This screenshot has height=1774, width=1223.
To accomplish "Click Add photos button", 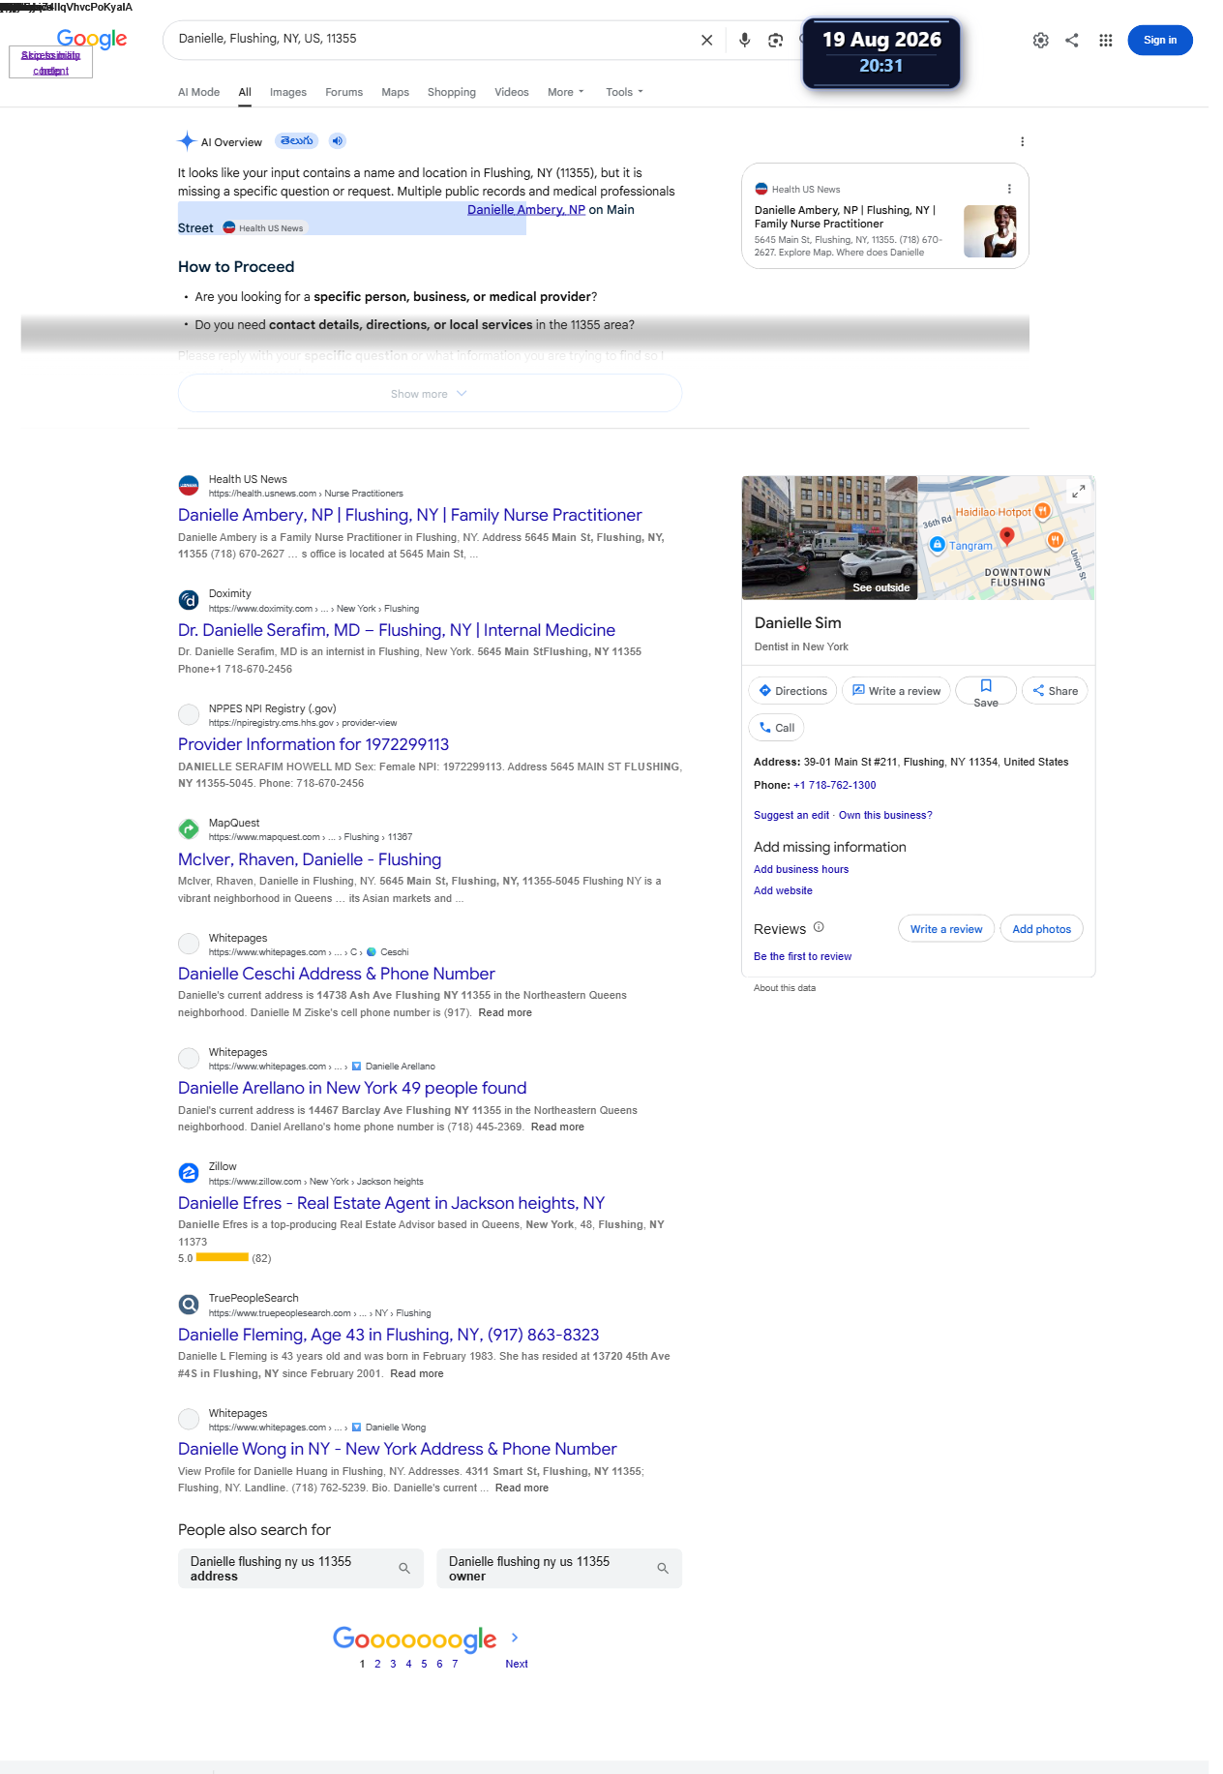I will 1041,929.
